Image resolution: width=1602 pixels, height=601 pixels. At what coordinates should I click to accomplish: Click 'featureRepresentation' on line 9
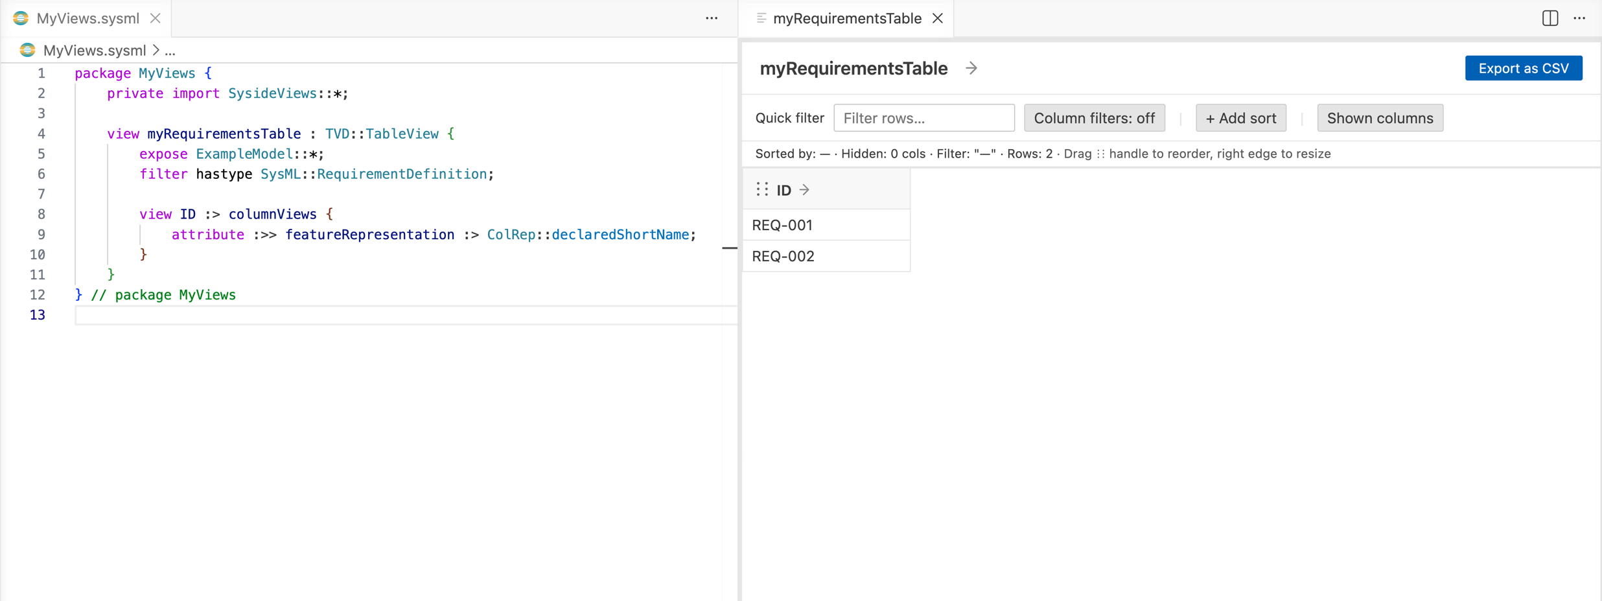tap(370, 234)
